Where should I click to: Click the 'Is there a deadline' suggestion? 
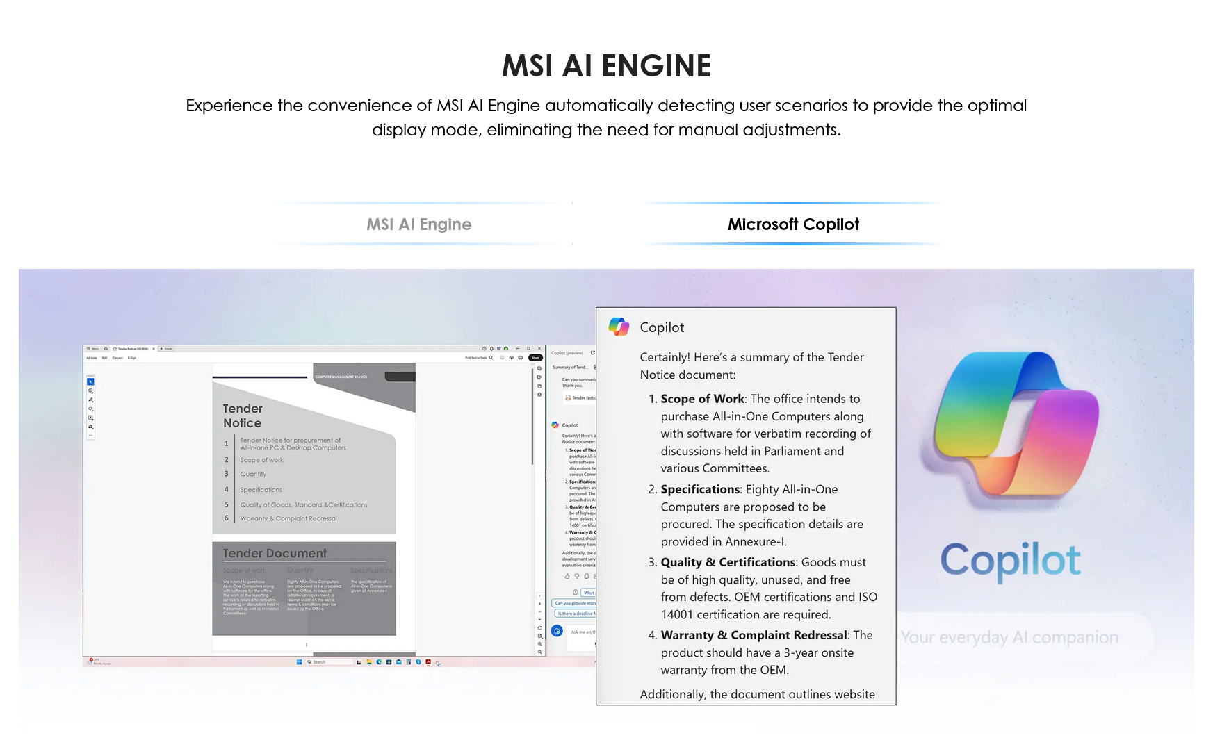(576, 614)
